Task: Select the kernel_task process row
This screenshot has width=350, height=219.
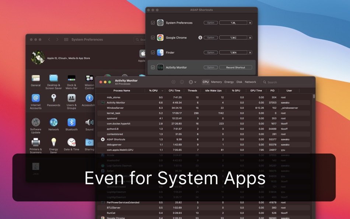Action: tap(204, 113)
